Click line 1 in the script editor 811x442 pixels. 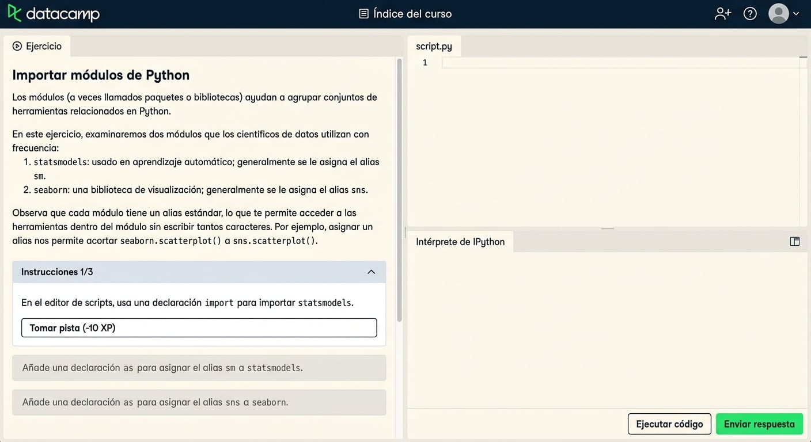point(620,63)
